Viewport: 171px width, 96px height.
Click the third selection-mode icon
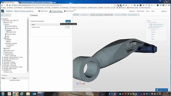tap(110, 15)
